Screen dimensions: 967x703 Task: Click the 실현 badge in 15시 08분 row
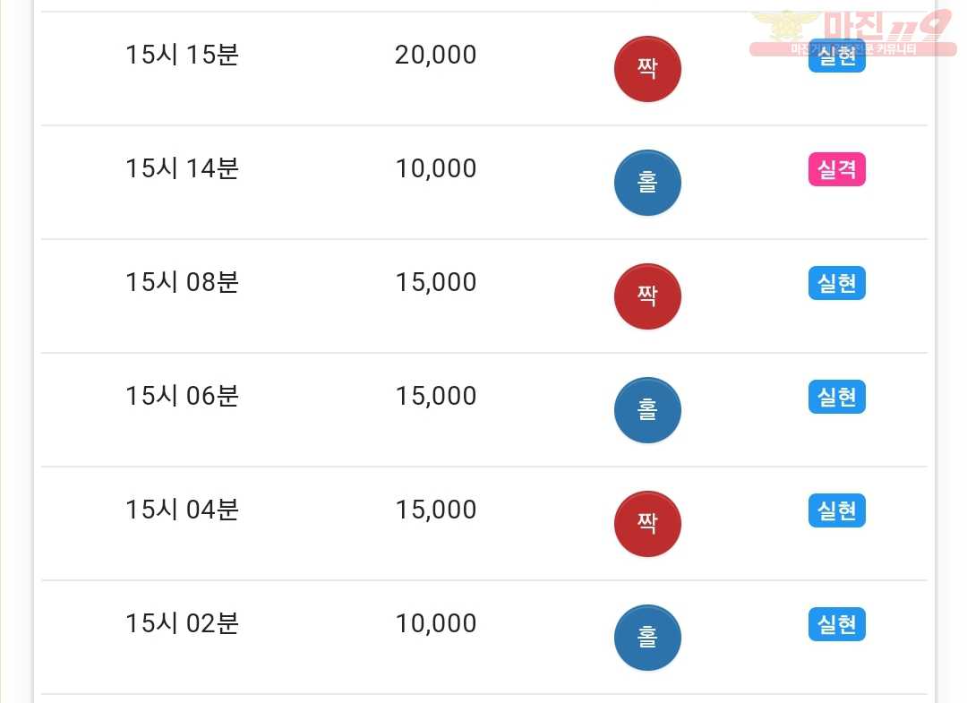(x=837, y=283)
